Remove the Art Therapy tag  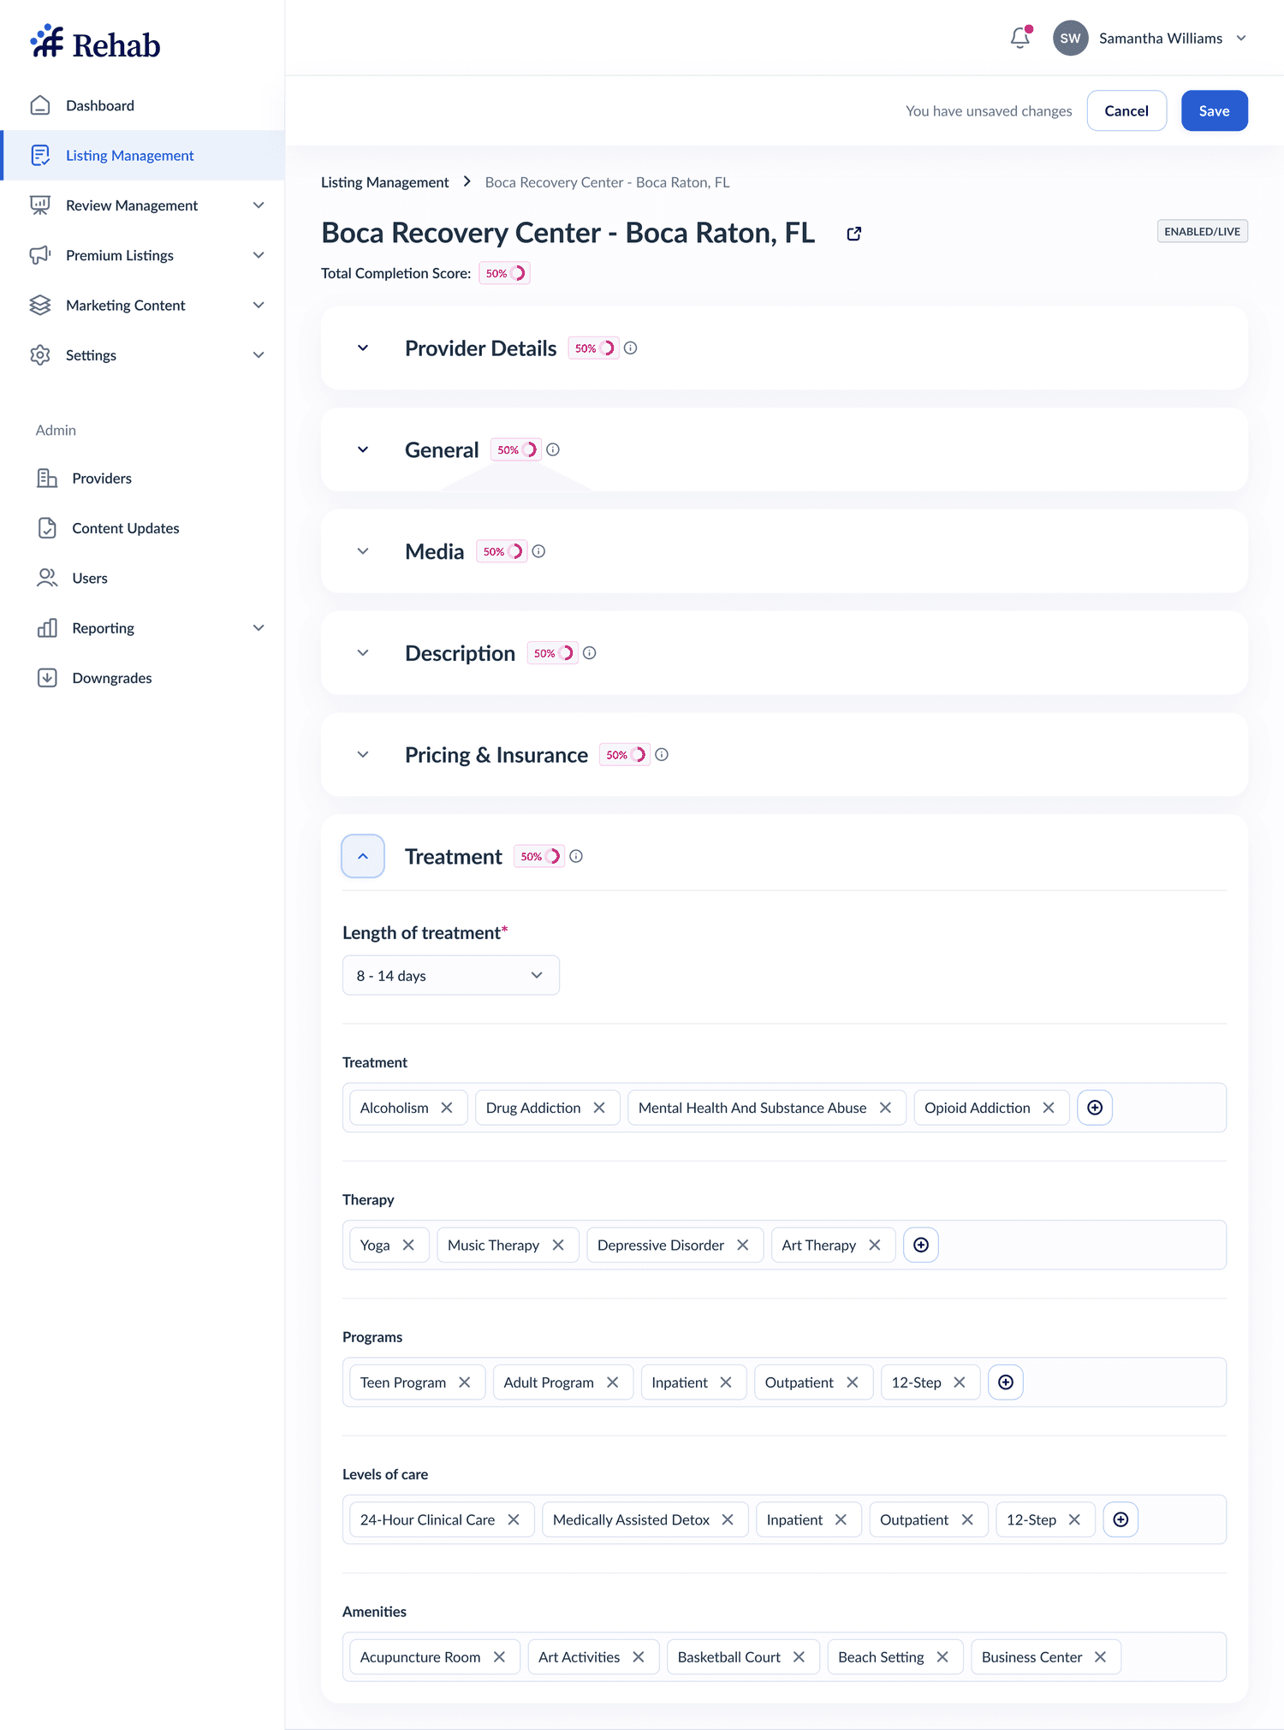coord(875,1245)
